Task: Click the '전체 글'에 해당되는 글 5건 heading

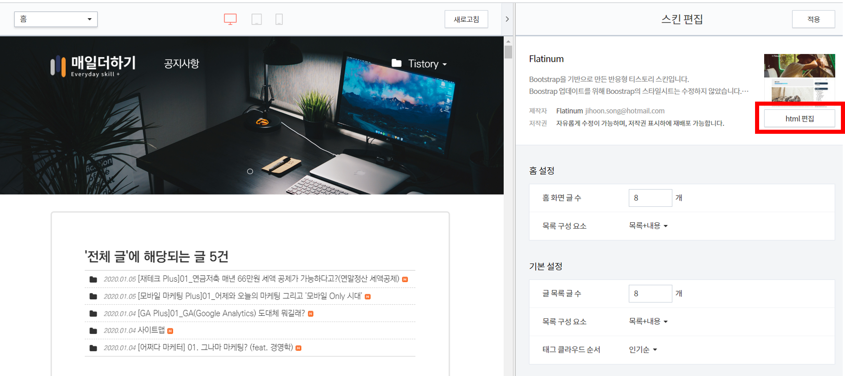Action: (x=156, y=256)
